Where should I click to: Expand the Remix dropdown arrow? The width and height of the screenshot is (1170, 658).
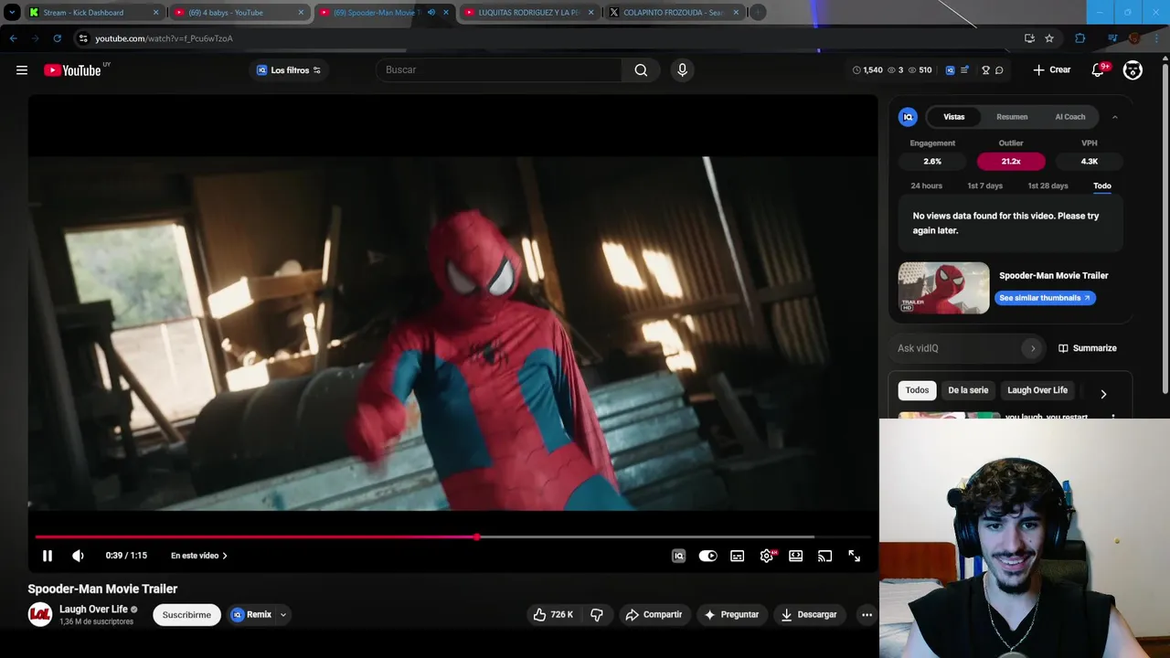283,615
